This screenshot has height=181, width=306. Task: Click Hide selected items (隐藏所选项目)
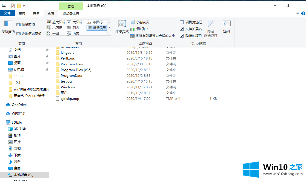(211, 29)
